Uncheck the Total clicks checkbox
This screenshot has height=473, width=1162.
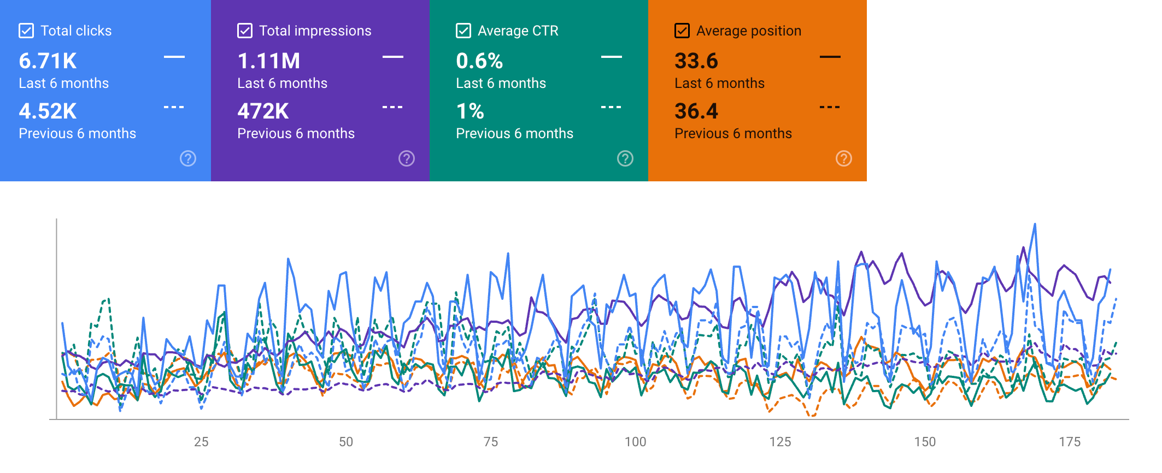coord(26,31)
